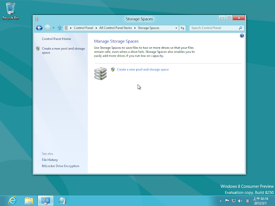The width and height of the screenshot is (275, 206).
Task: Go up one level with Up arrow
Action: click(60, 28)
